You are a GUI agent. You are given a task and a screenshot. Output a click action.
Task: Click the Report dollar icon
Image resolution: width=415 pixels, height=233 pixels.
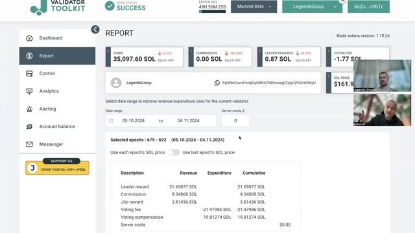click(29, 56)
